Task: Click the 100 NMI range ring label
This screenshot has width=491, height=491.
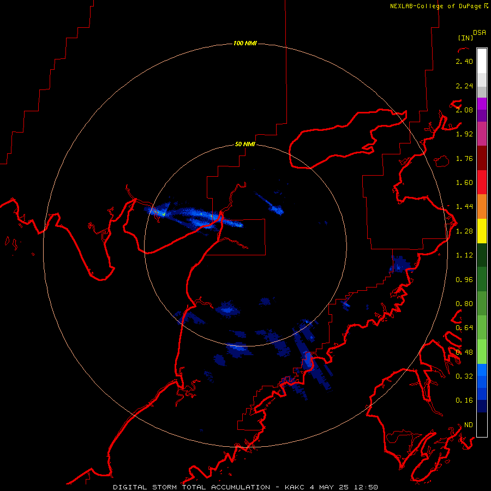Action: click(x=245, y=43)
